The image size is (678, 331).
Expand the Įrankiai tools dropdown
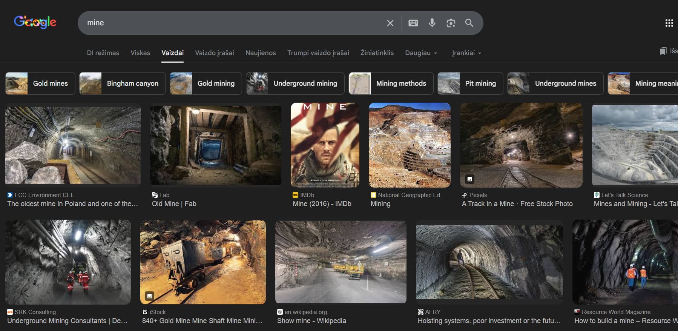point(466,53)
